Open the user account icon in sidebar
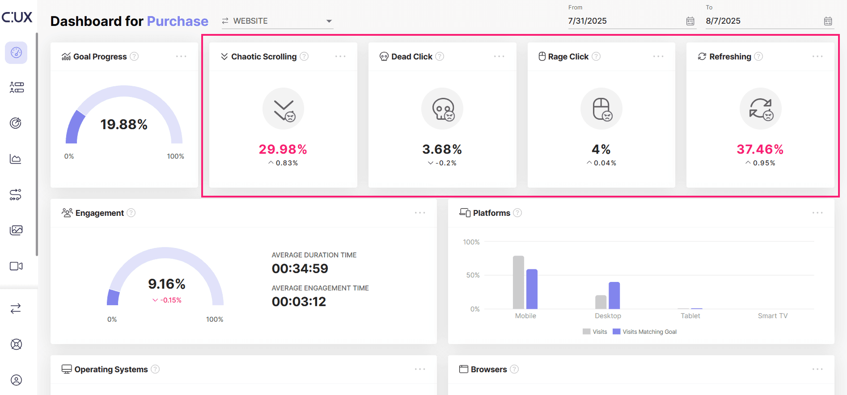This screenshot has width=847, height=395. [x=16, y=380]
